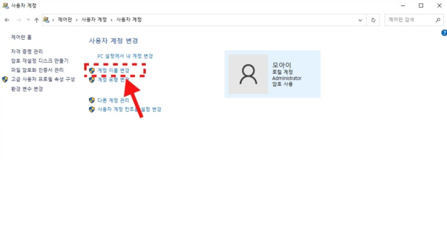
Task: Go to 제어판 홈 in sidebar
Action: click(21, 37)
